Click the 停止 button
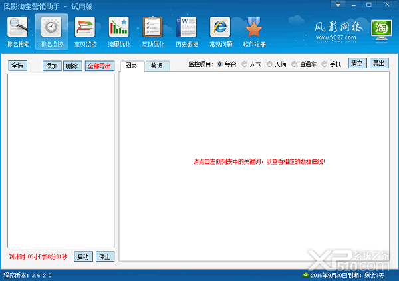The image size is (399, 281). (x=105, y=256)
